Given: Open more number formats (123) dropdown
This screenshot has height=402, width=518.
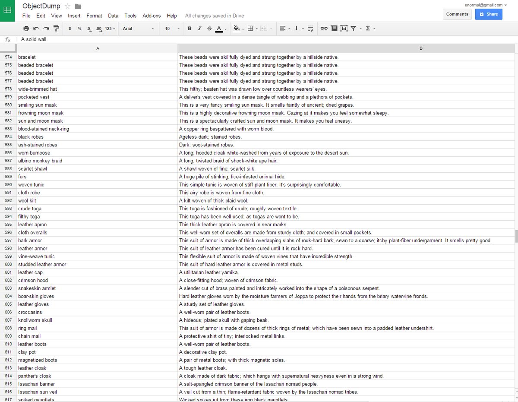Looking at the screenshot, I should coord(110,28).
